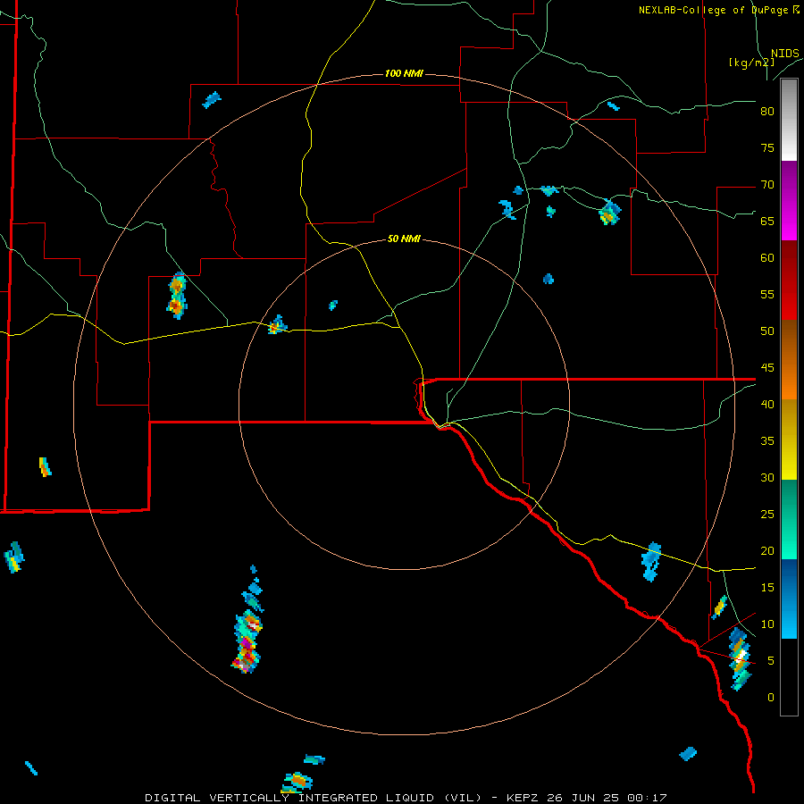
Task: Click the 40 value on the scale
Action: 767,404
